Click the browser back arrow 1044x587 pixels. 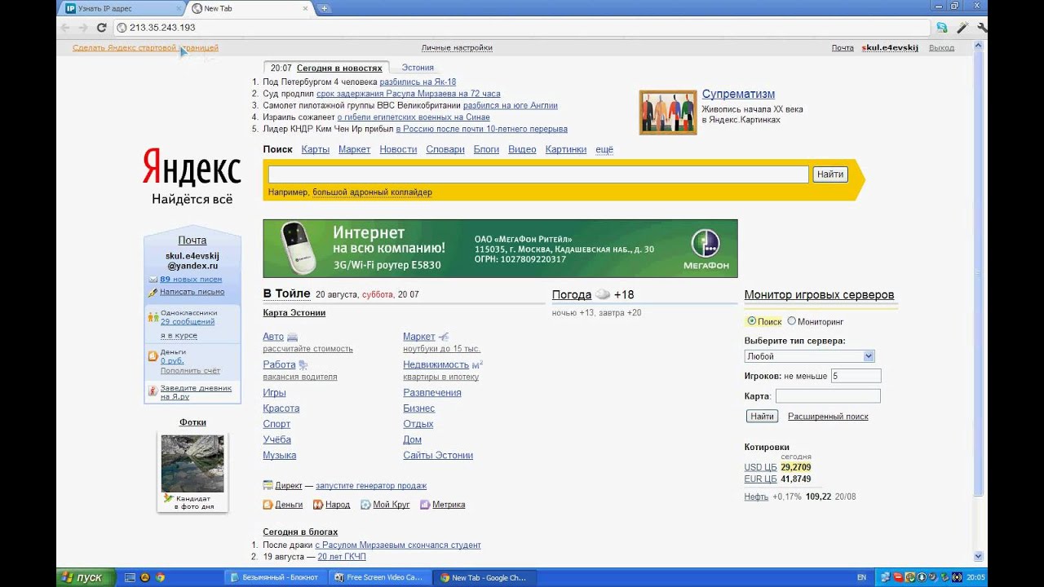pos(65,27)
